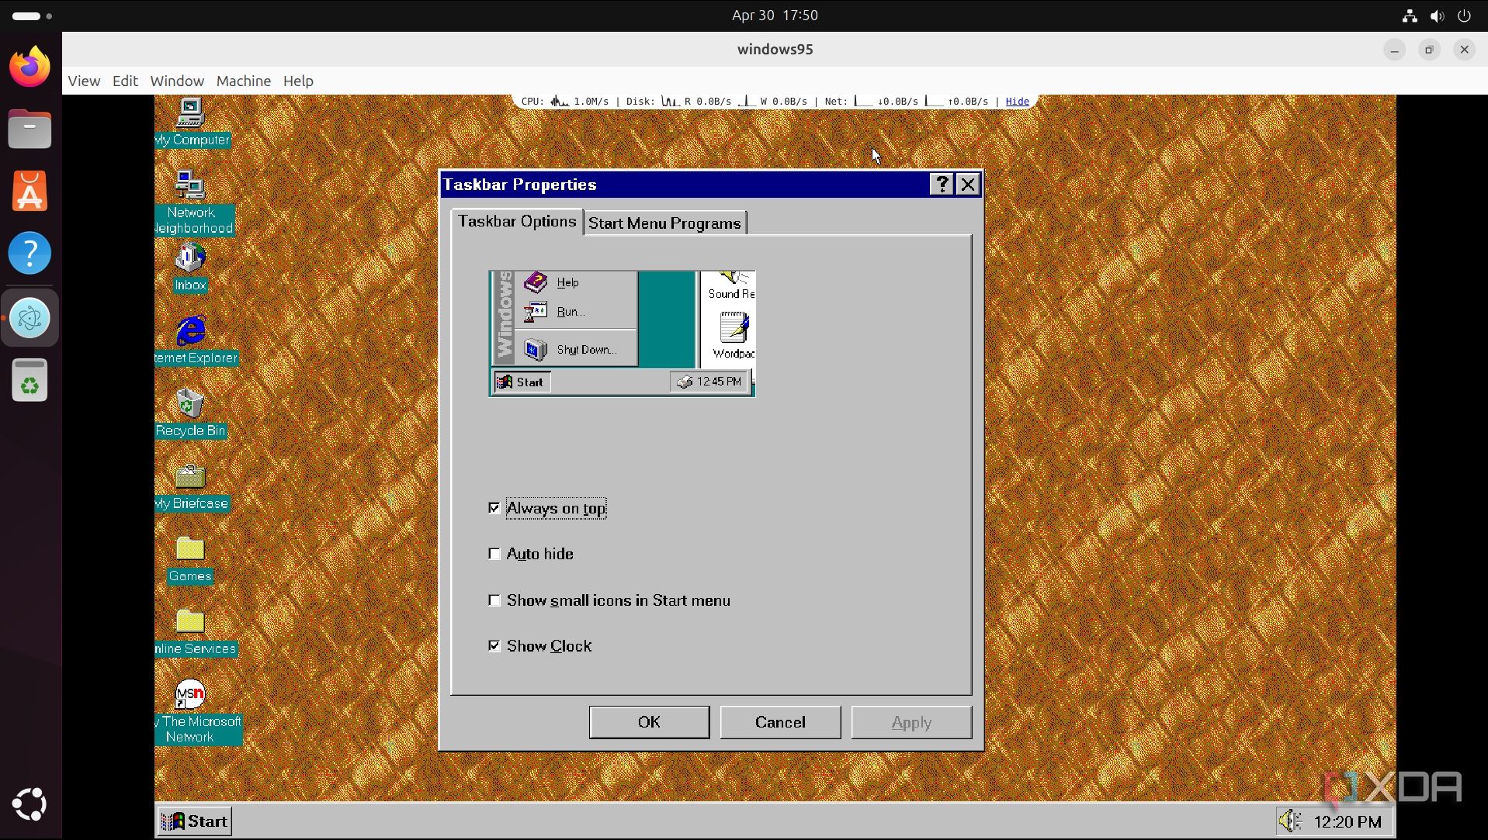Click the Hide link in stats bar
Image resolution: width=1488 pixels, height=840 pixels.
click(1017, 102)
